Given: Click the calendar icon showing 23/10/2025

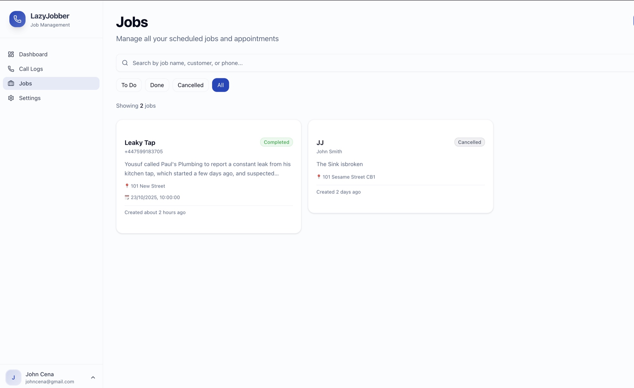Looking at the screenshot, I should point(127,197).
